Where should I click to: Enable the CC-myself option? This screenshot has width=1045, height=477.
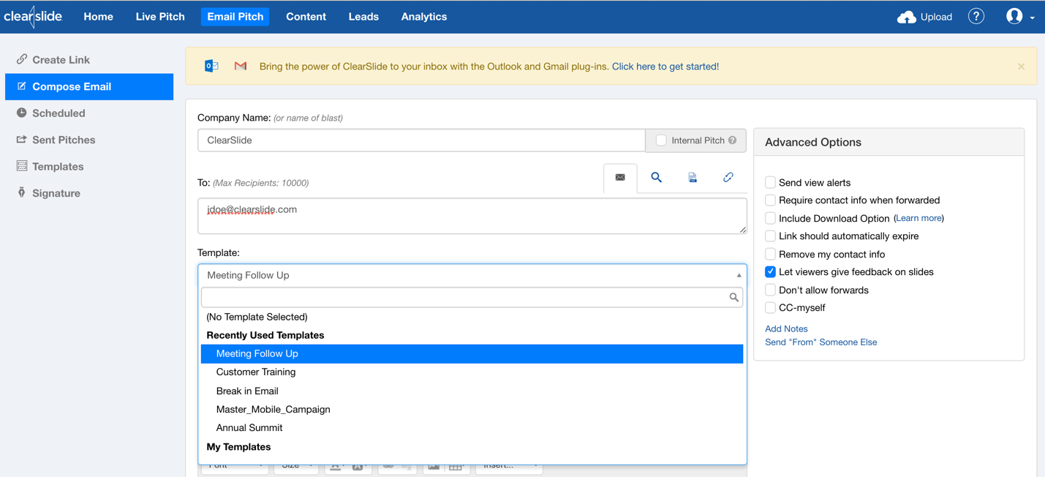pos(770,307)
